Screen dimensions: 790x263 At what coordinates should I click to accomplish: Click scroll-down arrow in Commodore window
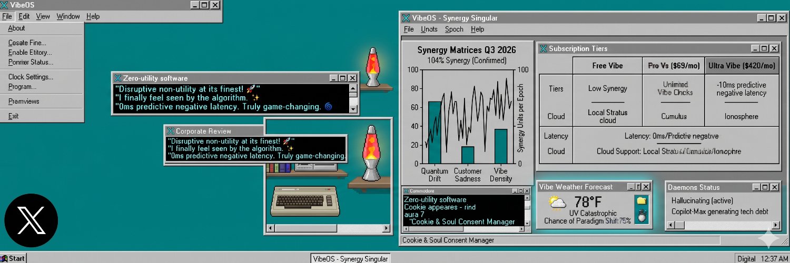[528, 222]
